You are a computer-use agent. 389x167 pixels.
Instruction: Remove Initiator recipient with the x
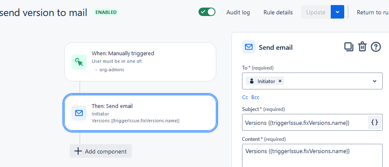280,81
